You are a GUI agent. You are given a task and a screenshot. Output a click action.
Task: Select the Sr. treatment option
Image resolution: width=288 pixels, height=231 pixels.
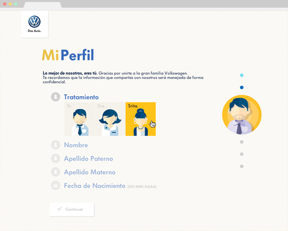click(x=79, y=119)
